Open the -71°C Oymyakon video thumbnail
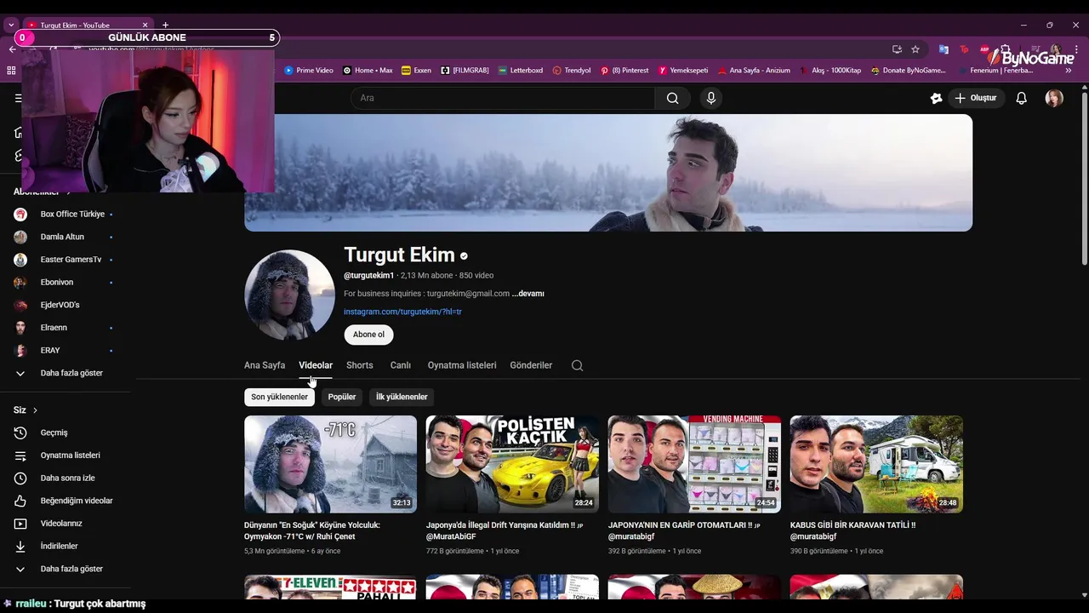 click(330, 464)
